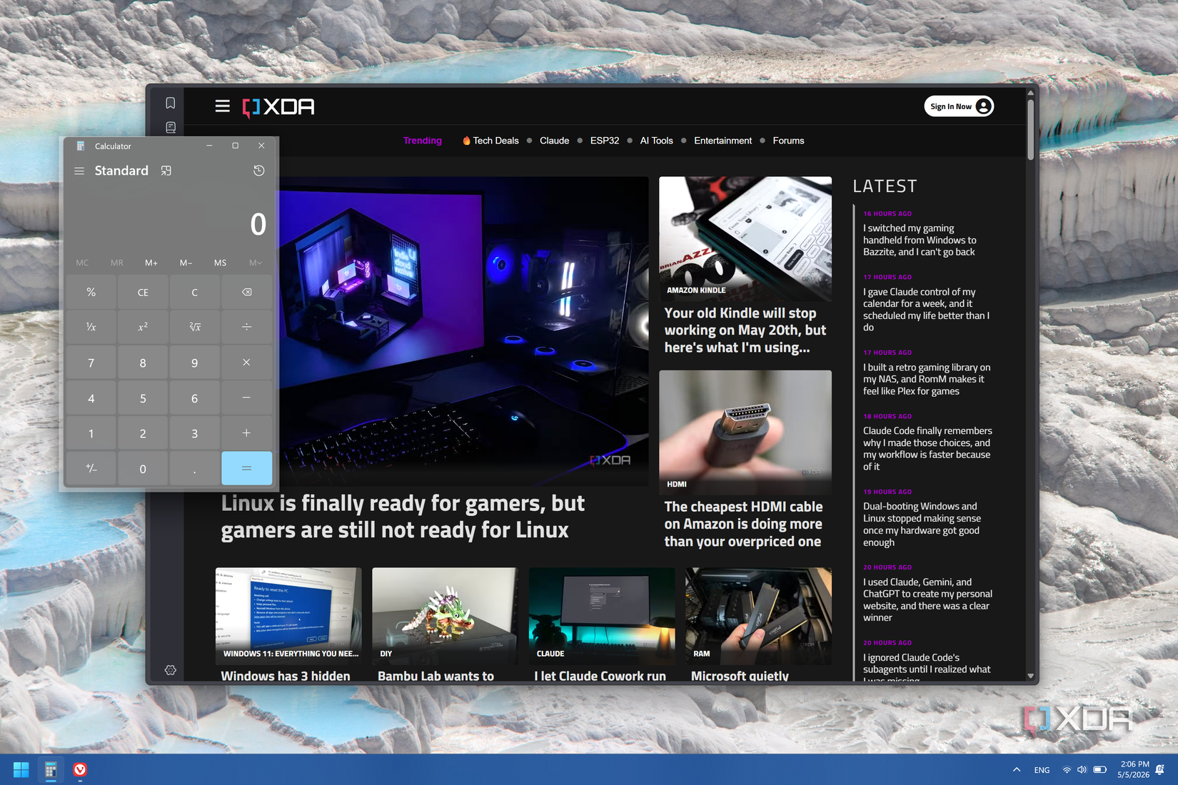Image resolution: width=1178 pixels, height=785 pixels.
Task: Click the XDA logo in header
Action: pos(278,107)
